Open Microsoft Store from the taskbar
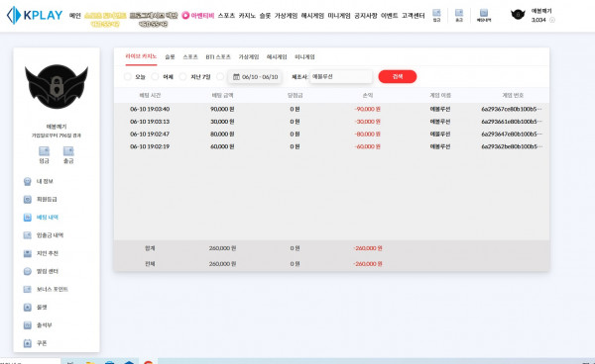 [x=110, y=362]
